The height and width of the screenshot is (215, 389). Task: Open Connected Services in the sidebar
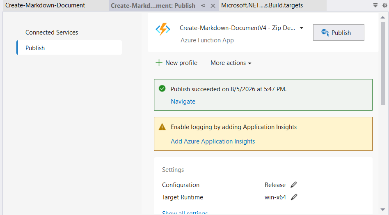coord(52,32)
